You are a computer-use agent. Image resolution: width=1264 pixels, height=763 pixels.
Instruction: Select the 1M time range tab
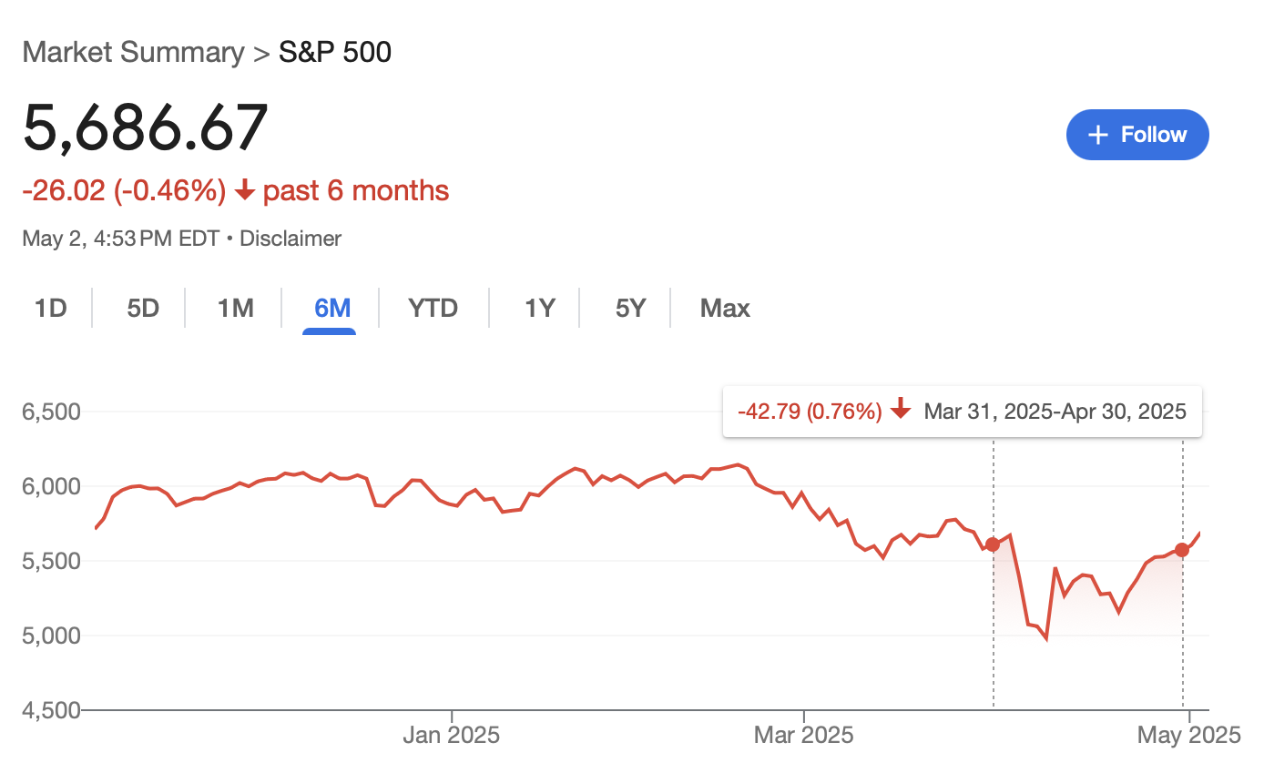pos(235,308)
